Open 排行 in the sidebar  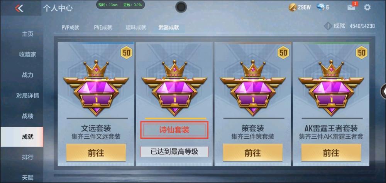[x=27, y=157]
